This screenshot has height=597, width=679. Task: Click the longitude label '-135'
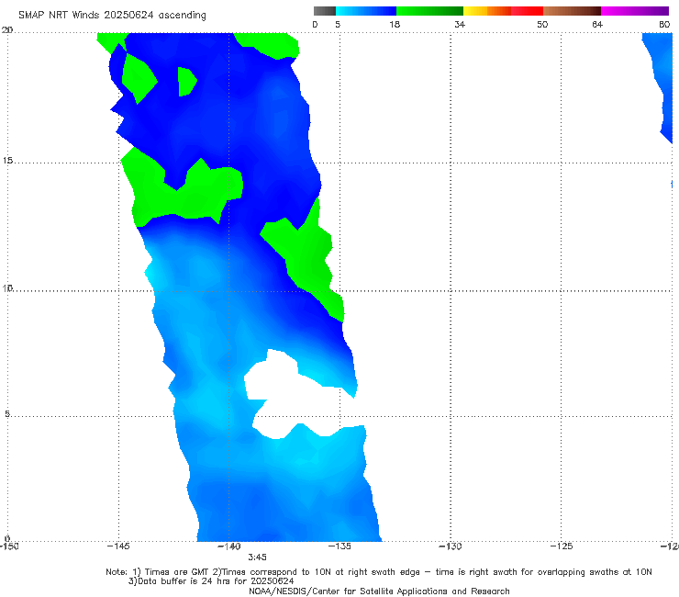click(x=339, y=546)
